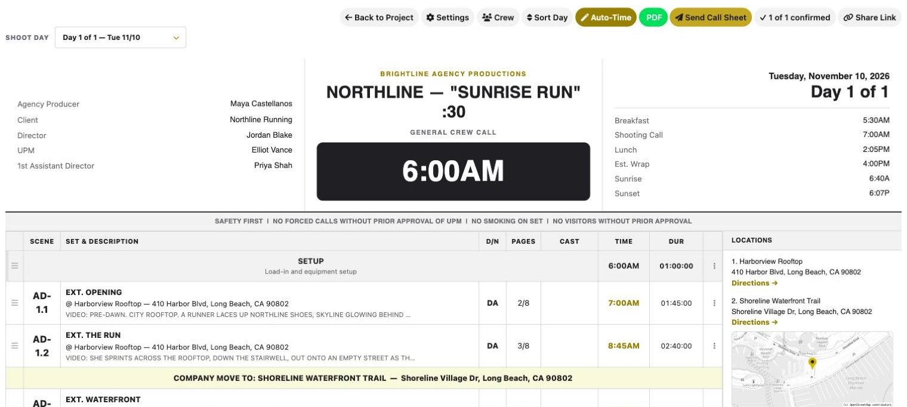
Task: Expand the Shoot Day dropdown
Action: 121,38
